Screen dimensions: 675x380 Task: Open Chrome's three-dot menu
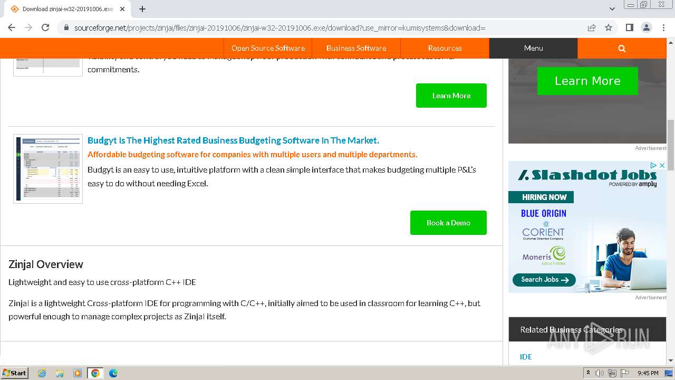coord(663,27)
